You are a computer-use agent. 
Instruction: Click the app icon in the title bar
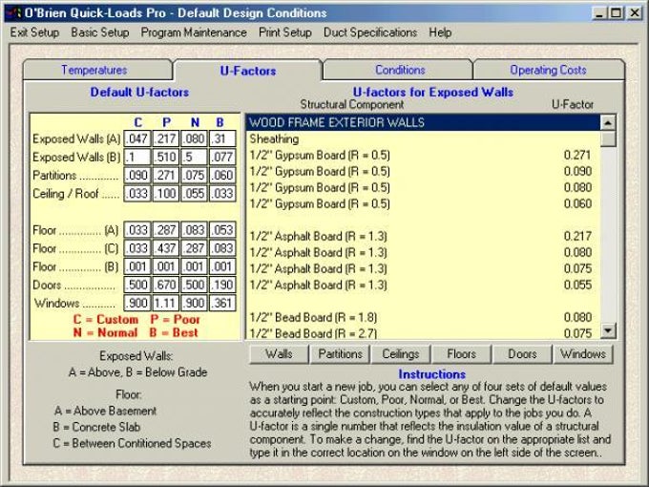tap(13, 12)
